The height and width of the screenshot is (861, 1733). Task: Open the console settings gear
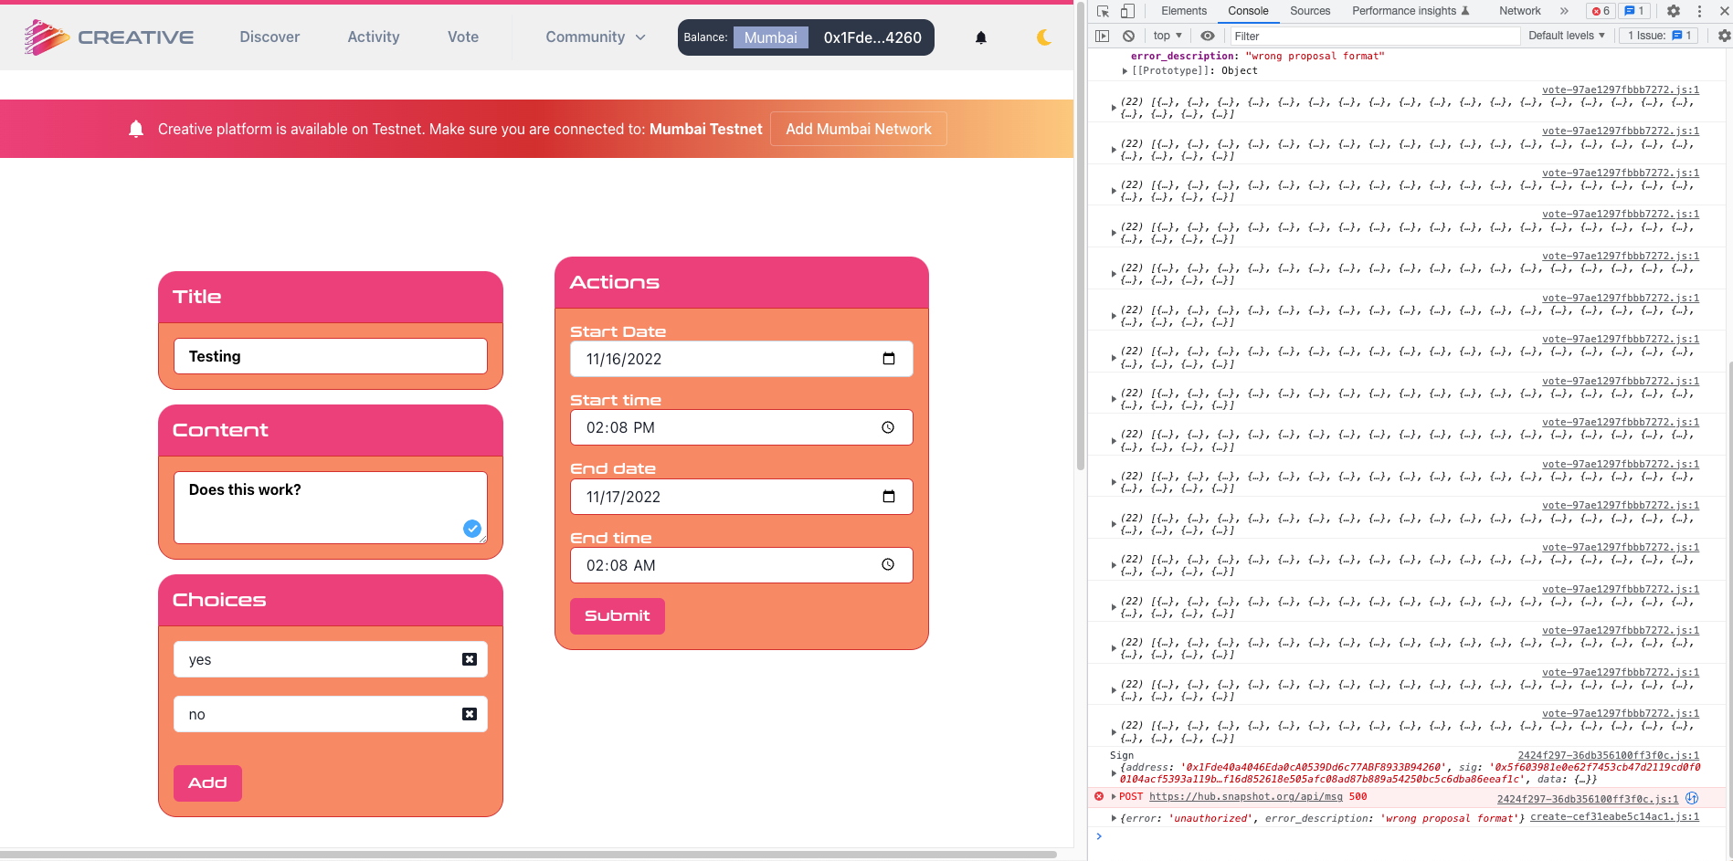(x=1724, y=36)
